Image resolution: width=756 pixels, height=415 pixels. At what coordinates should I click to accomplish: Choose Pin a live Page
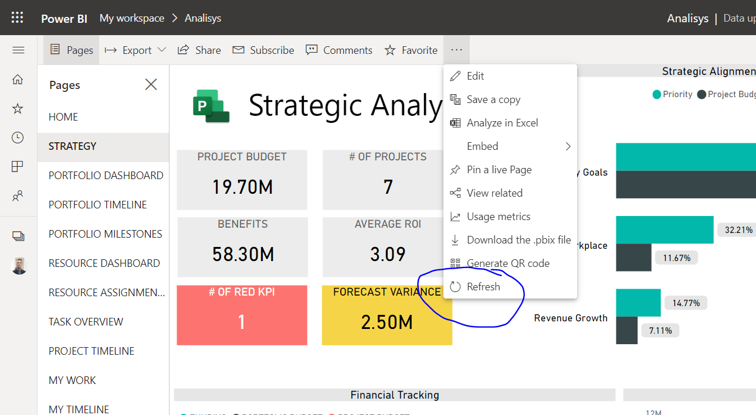click(510, 170)
